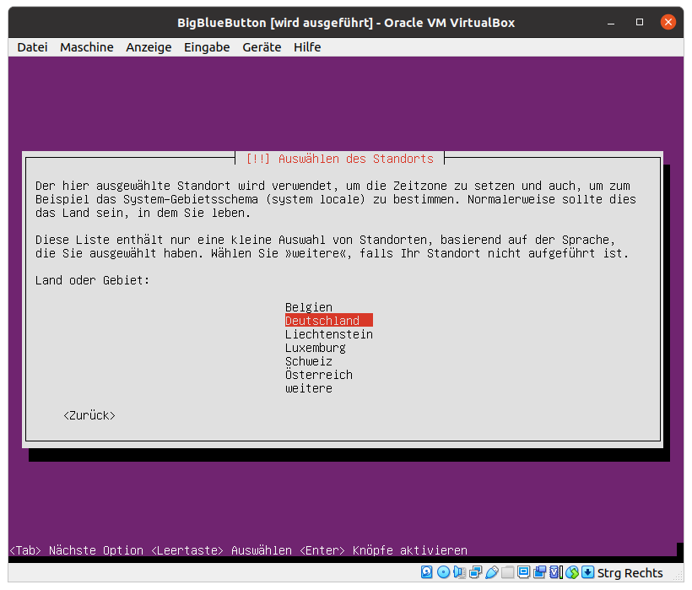Click the window resize grip corner
This screenshot has height=590, width=692.
pos(678,576)
